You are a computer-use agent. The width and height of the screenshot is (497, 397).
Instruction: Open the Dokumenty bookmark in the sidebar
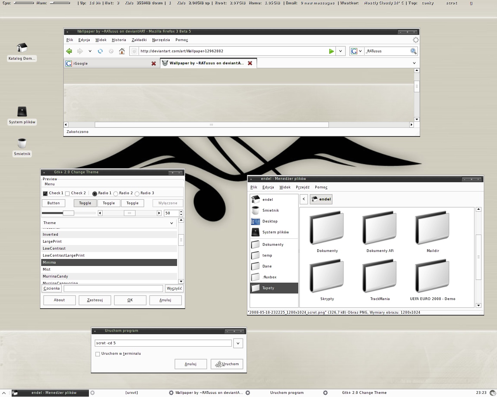[274, 245]
